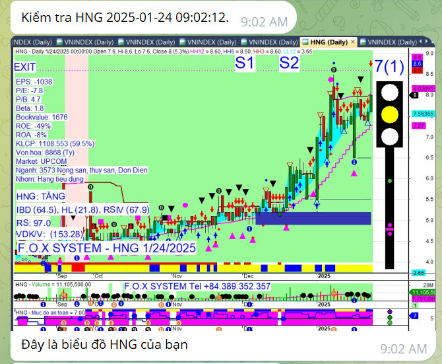Click the blue 7 safety-level tag
442x364 pixels.
414,316
